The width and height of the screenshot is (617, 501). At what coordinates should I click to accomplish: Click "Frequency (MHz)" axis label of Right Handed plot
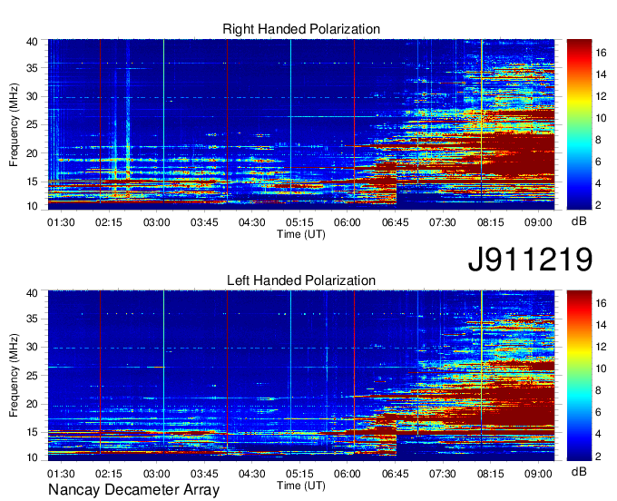coord(14,124)
